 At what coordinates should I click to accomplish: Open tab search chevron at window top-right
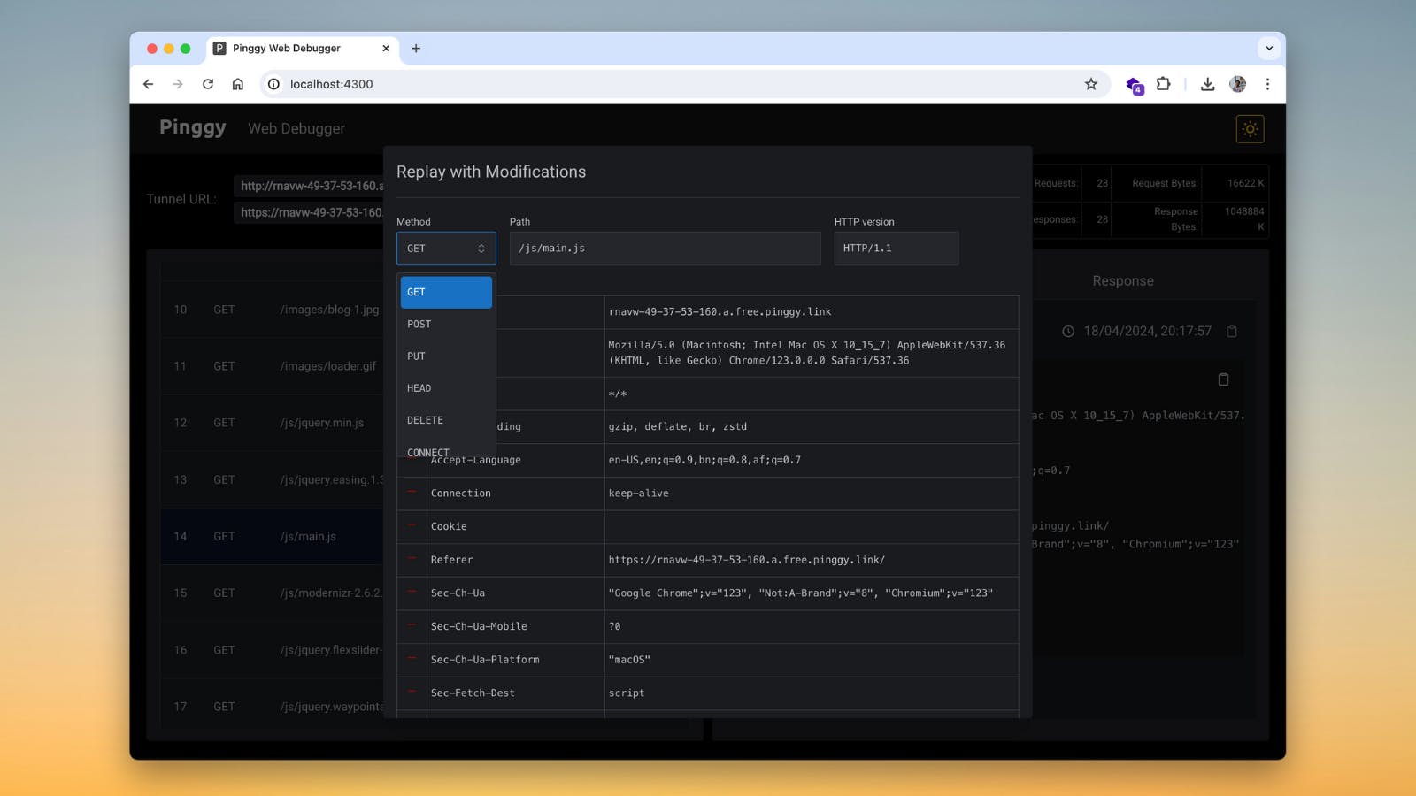[1269, 49]
